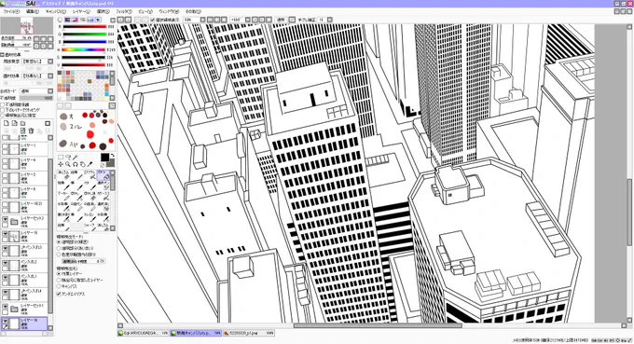Select the rectangular selection tool
The height and width of the screenshot is (344, 634).
pos(61,158)
